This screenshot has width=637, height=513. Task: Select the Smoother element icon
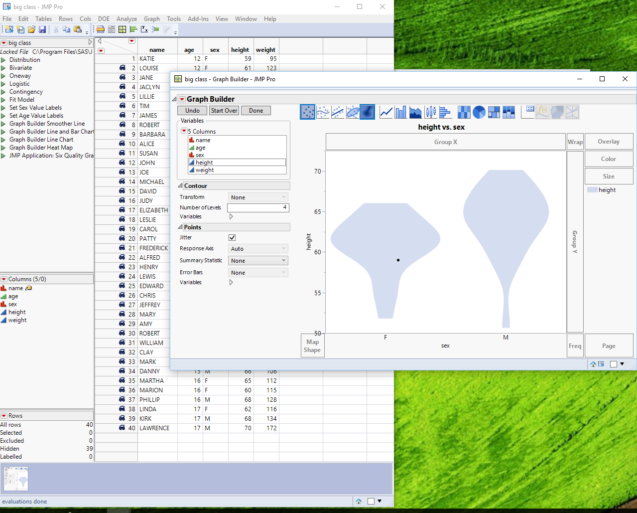[323, 112]
